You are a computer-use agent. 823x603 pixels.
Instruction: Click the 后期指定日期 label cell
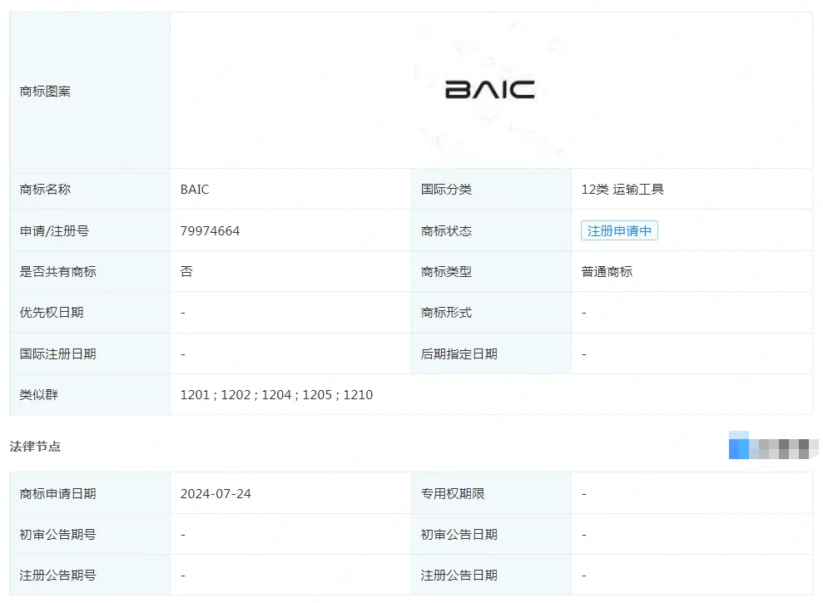(459, 354)
